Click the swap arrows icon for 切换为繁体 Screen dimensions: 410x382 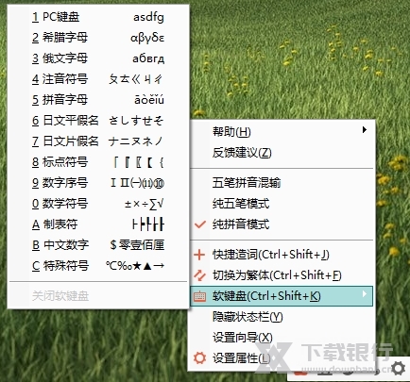(199, 275)
